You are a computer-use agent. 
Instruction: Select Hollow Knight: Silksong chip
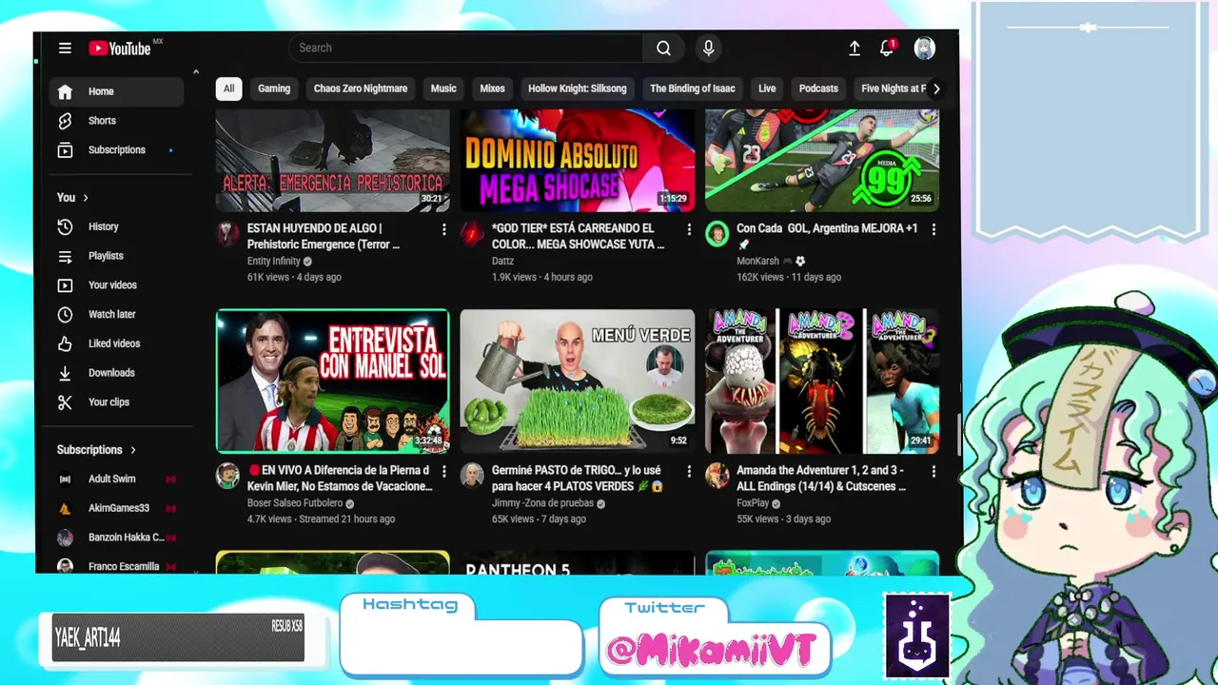click(578, 88)
